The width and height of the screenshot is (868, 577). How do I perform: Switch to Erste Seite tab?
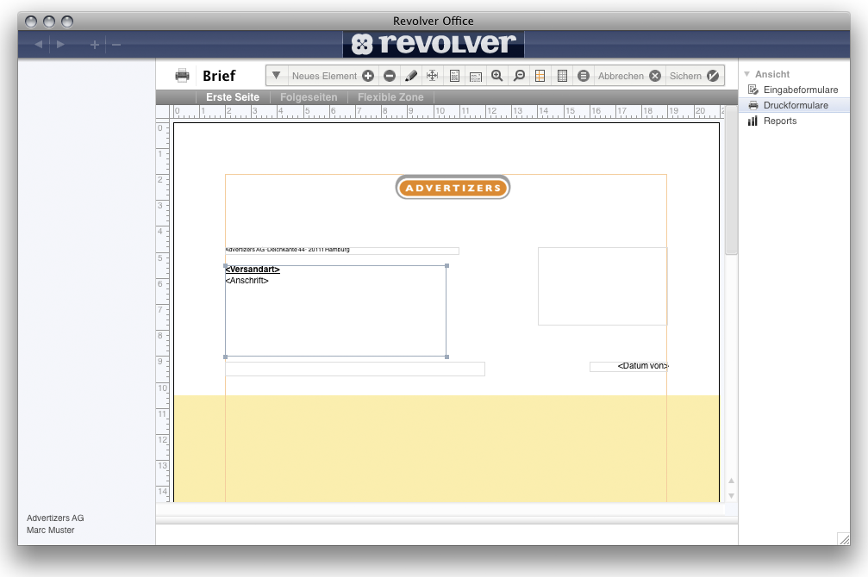tap(233, 96)
